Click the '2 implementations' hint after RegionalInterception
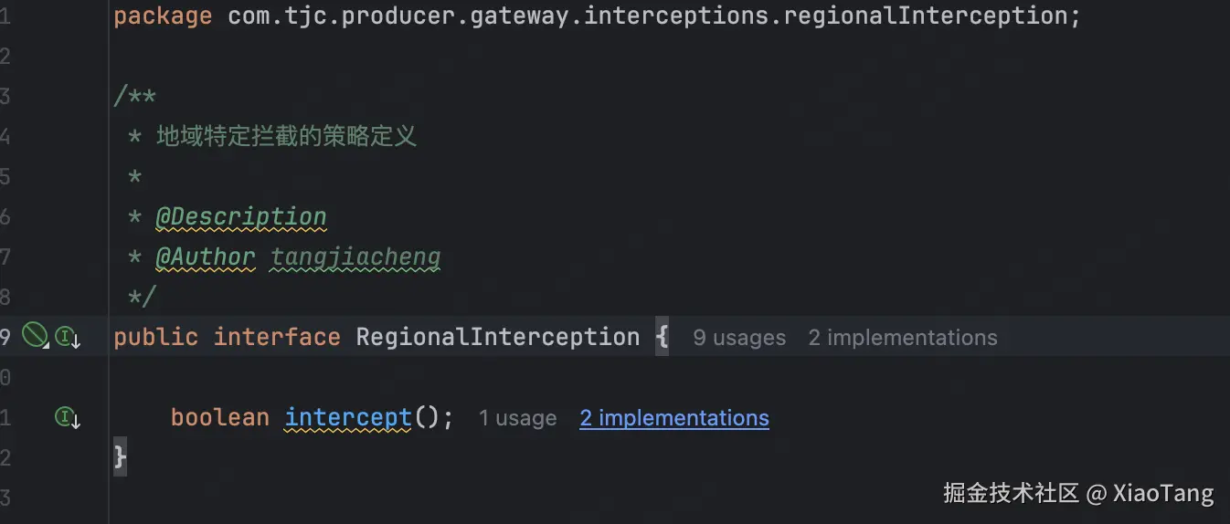Viewport: 1230px width, 524px height. [x=903, y=338]
